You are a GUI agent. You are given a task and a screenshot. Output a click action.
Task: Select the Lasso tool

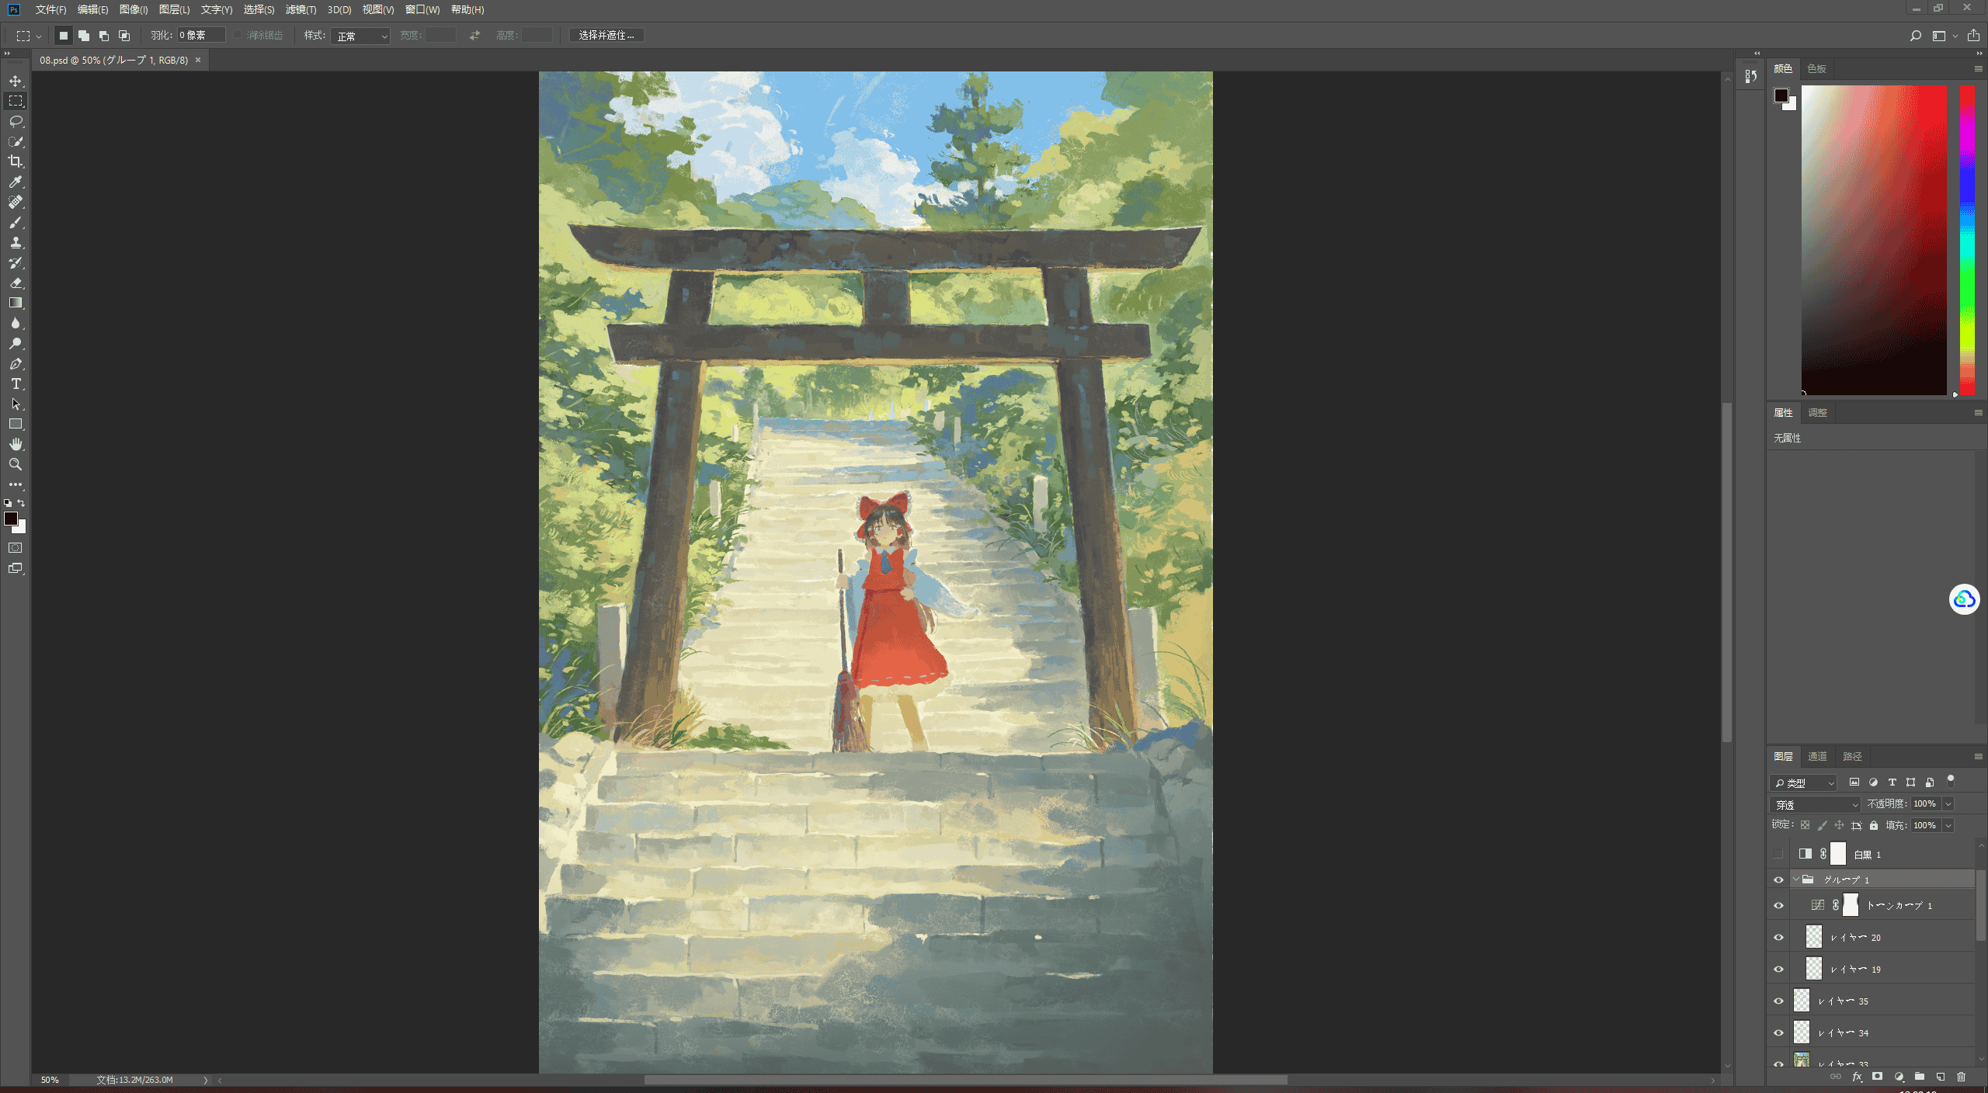16,121
